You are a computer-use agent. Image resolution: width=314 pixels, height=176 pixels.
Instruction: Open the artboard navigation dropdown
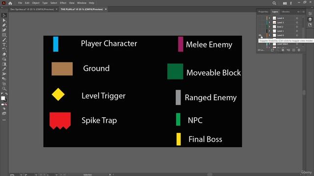[56, 175]
